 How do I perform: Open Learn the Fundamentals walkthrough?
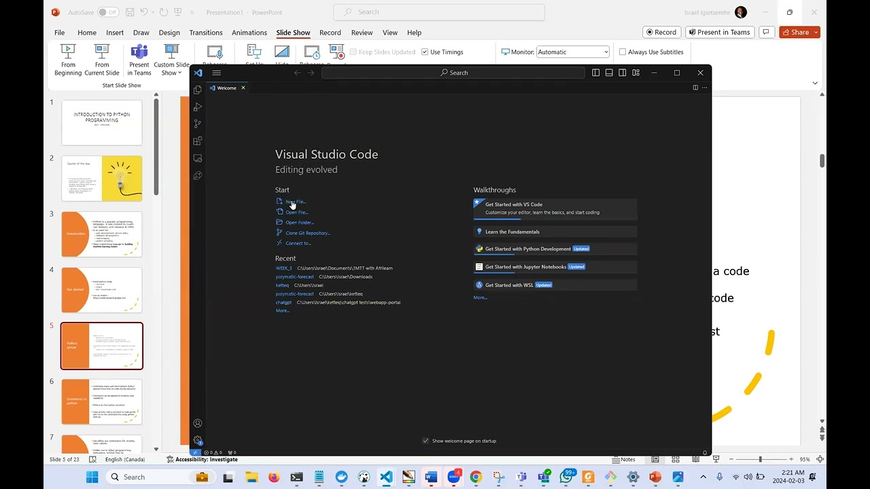coord(555,232)
